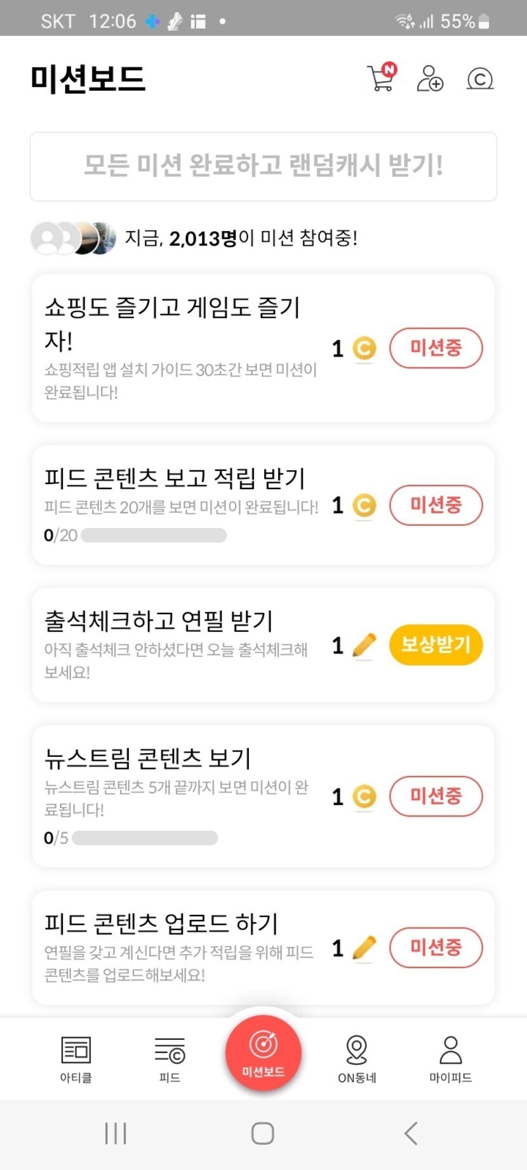Image resolution: width=527 pixels, height=1170 pixels.
Task: Claim reward with yellow 보상받기 button
Action: coord(436,645)
